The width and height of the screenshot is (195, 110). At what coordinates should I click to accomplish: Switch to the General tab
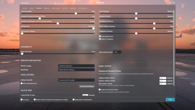point(25,8)
